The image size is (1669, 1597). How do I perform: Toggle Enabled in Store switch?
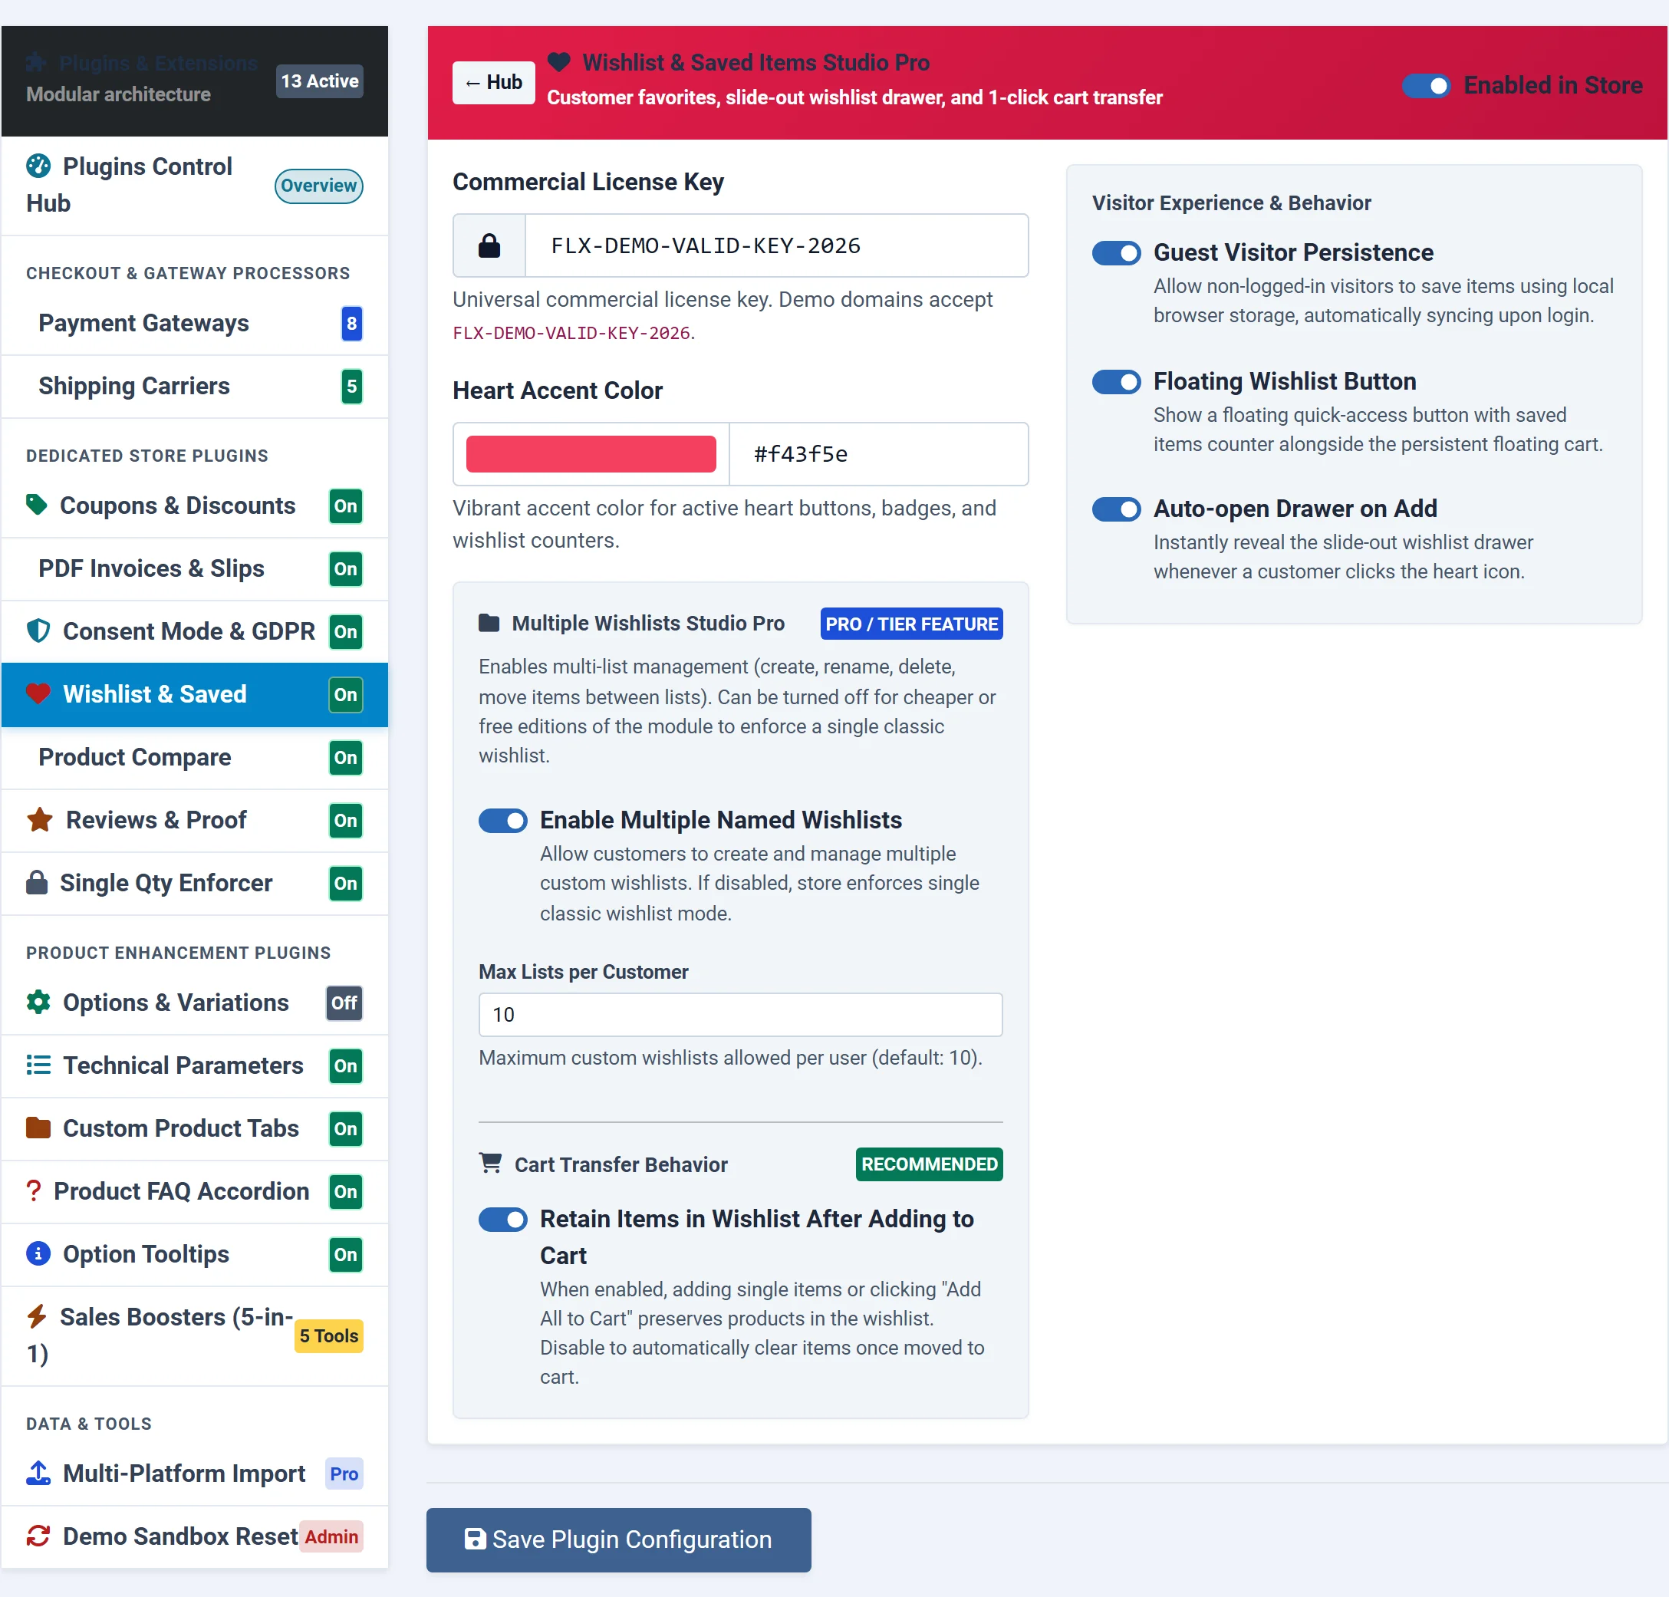click(1426, 85)
